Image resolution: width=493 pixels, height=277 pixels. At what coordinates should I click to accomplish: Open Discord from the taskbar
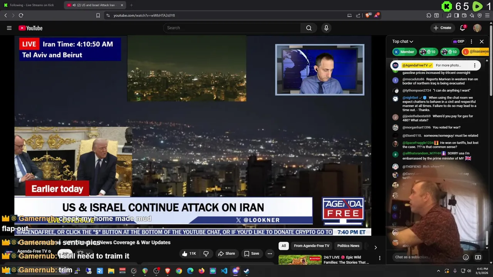[235, 271]
